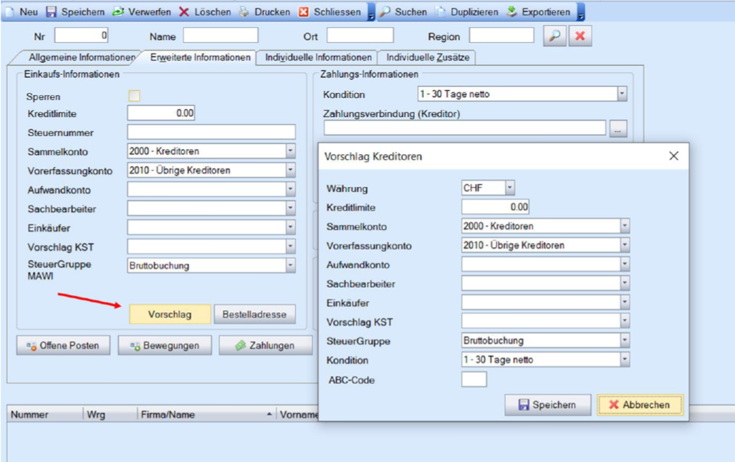Open Vorschlag KST dropdown in dialog
The width and height of the screenshot is (735, 462).
625,321
